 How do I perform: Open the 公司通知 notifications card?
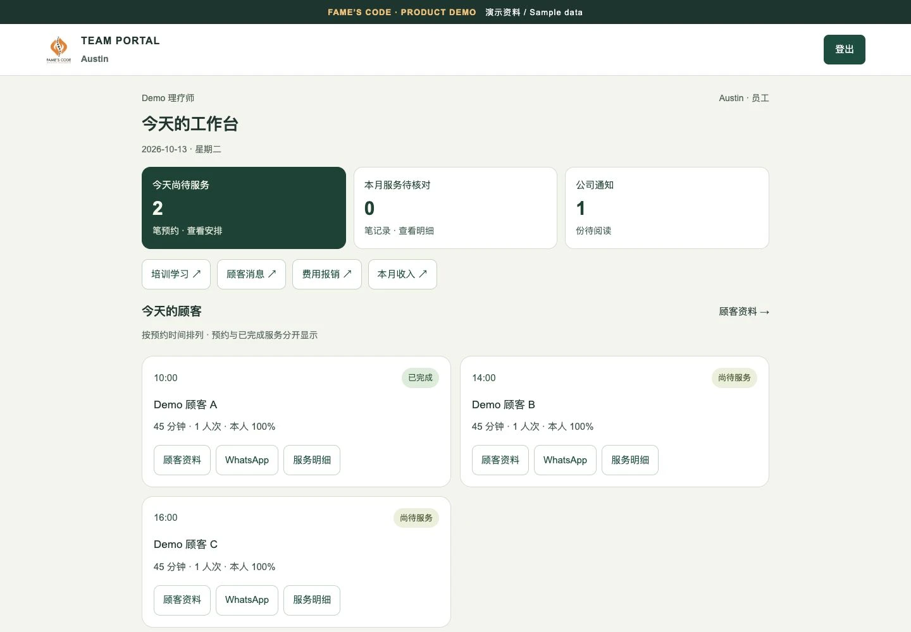pos(667,208)
